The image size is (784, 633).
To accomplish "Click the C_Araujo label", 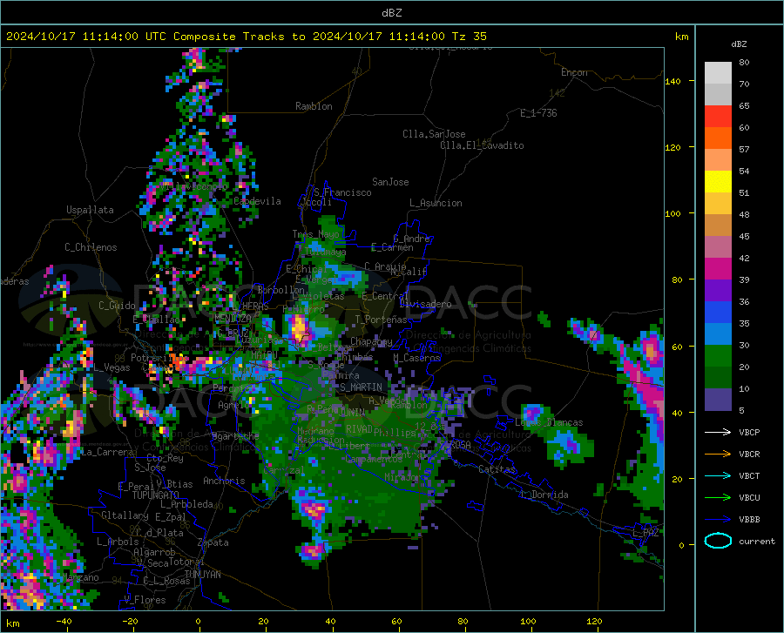I will (x=385, y=266).
